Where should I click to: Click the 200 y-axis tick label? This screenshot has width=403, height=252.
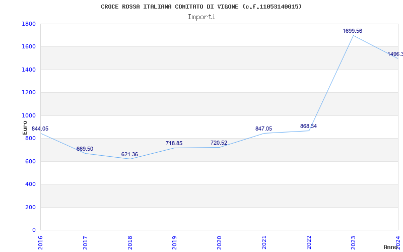point(31,207)
